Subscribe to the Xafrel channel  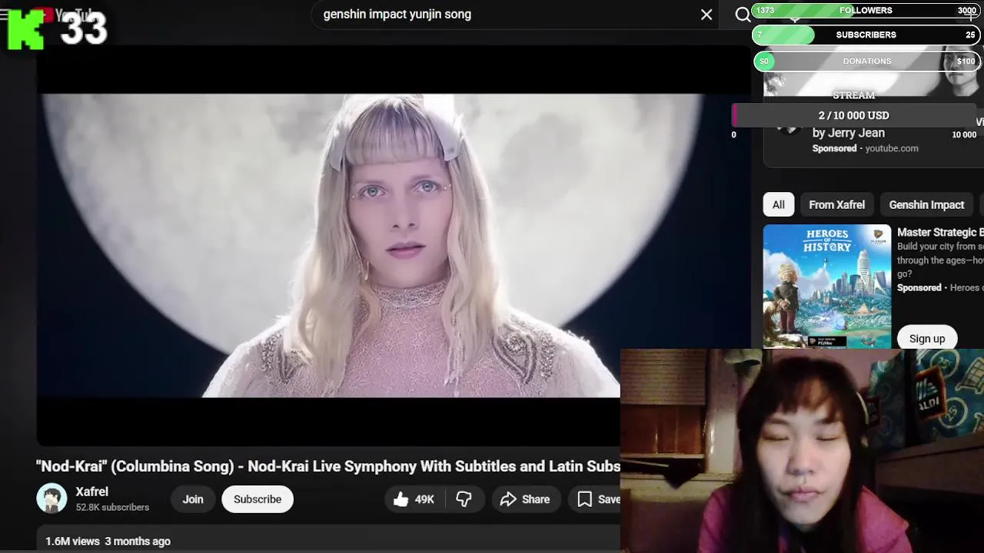coord(258,499)
